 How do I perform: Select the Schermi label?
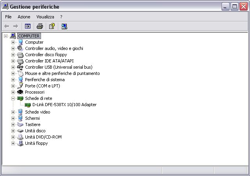(32, 118)
